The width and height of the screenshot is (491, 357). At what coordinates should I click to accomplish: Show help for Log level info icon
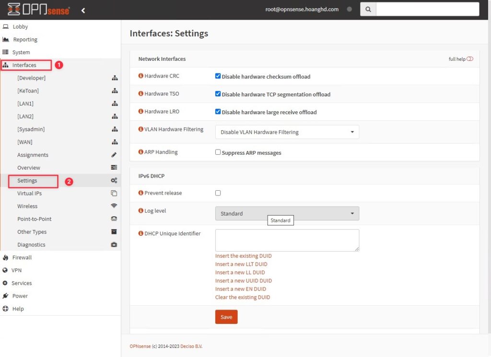click(x=140, y=210)
